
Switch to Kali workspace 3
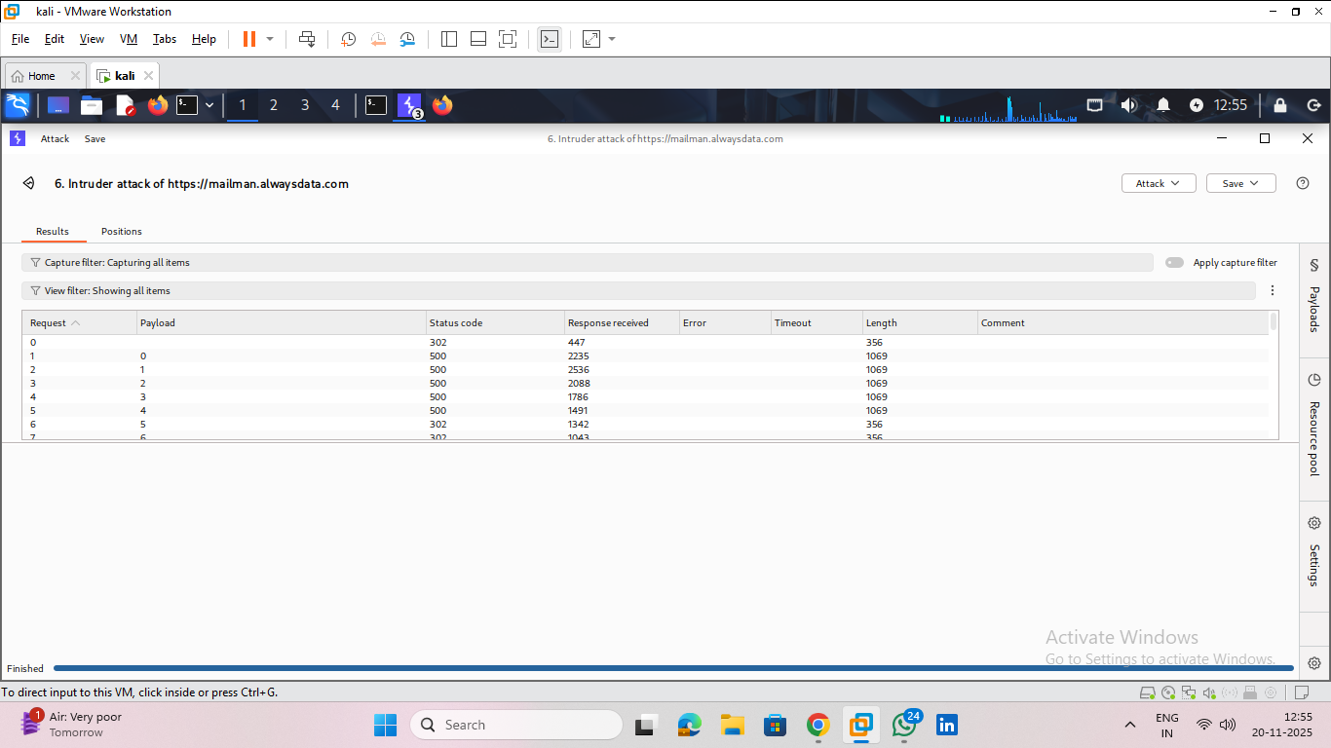pyautogui.click(x=305, y=105)
